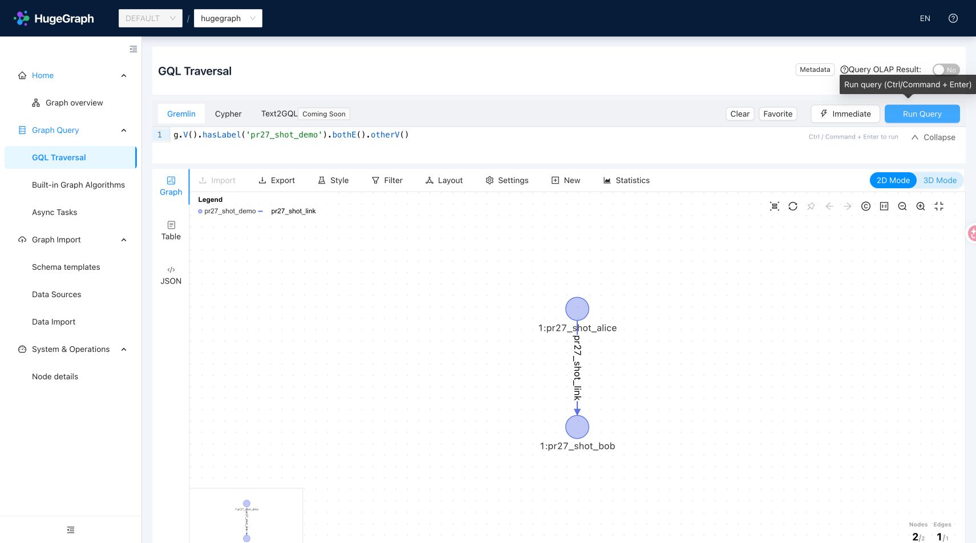Open the Style toolbar item

[333, 180]
